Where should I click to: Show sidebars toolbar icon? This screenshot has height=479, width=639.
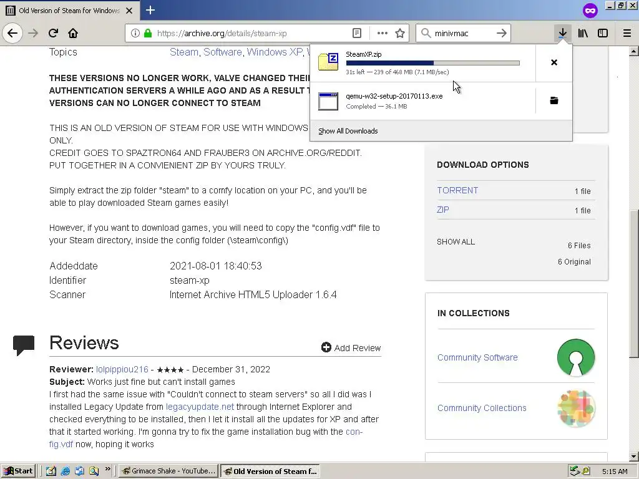click(x=603, y=33)
